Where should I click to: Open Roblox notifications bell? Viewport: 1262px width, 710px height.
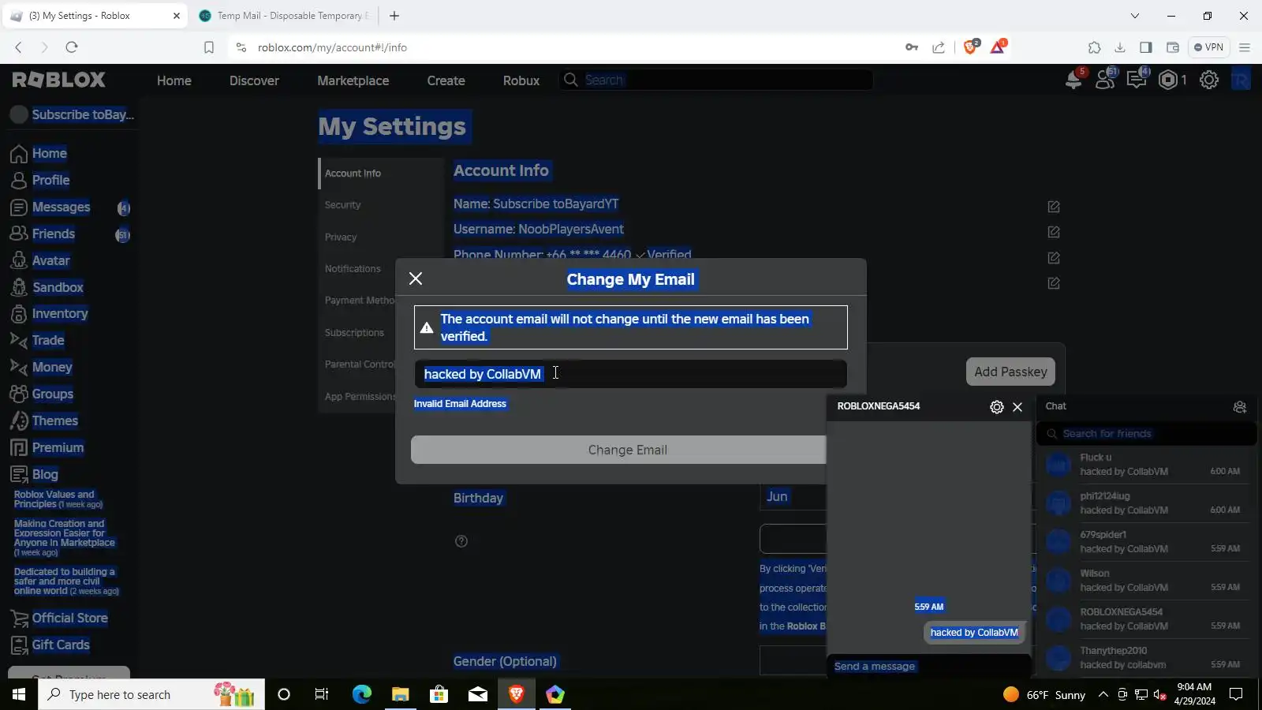tap(1073, 80)
